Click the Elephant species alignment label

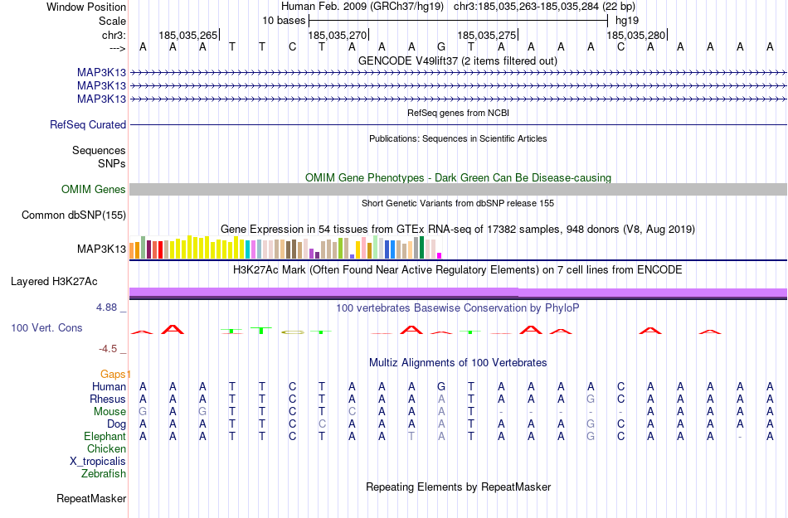pyautogui.click(x=105, y=436)
